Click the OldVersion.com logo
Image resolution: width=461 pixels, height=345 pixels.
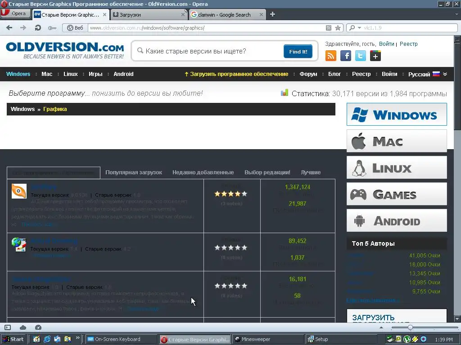(x=65, y=50)
